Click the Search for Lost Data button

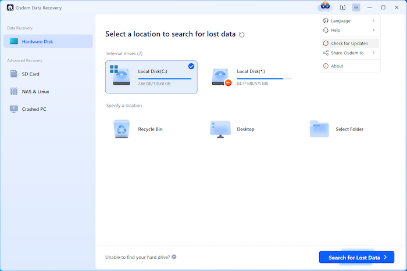[356, 257]
